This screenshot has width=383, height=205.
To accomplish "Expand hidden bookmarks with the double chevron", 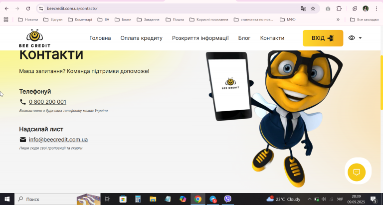I will [x=338, y=19].
